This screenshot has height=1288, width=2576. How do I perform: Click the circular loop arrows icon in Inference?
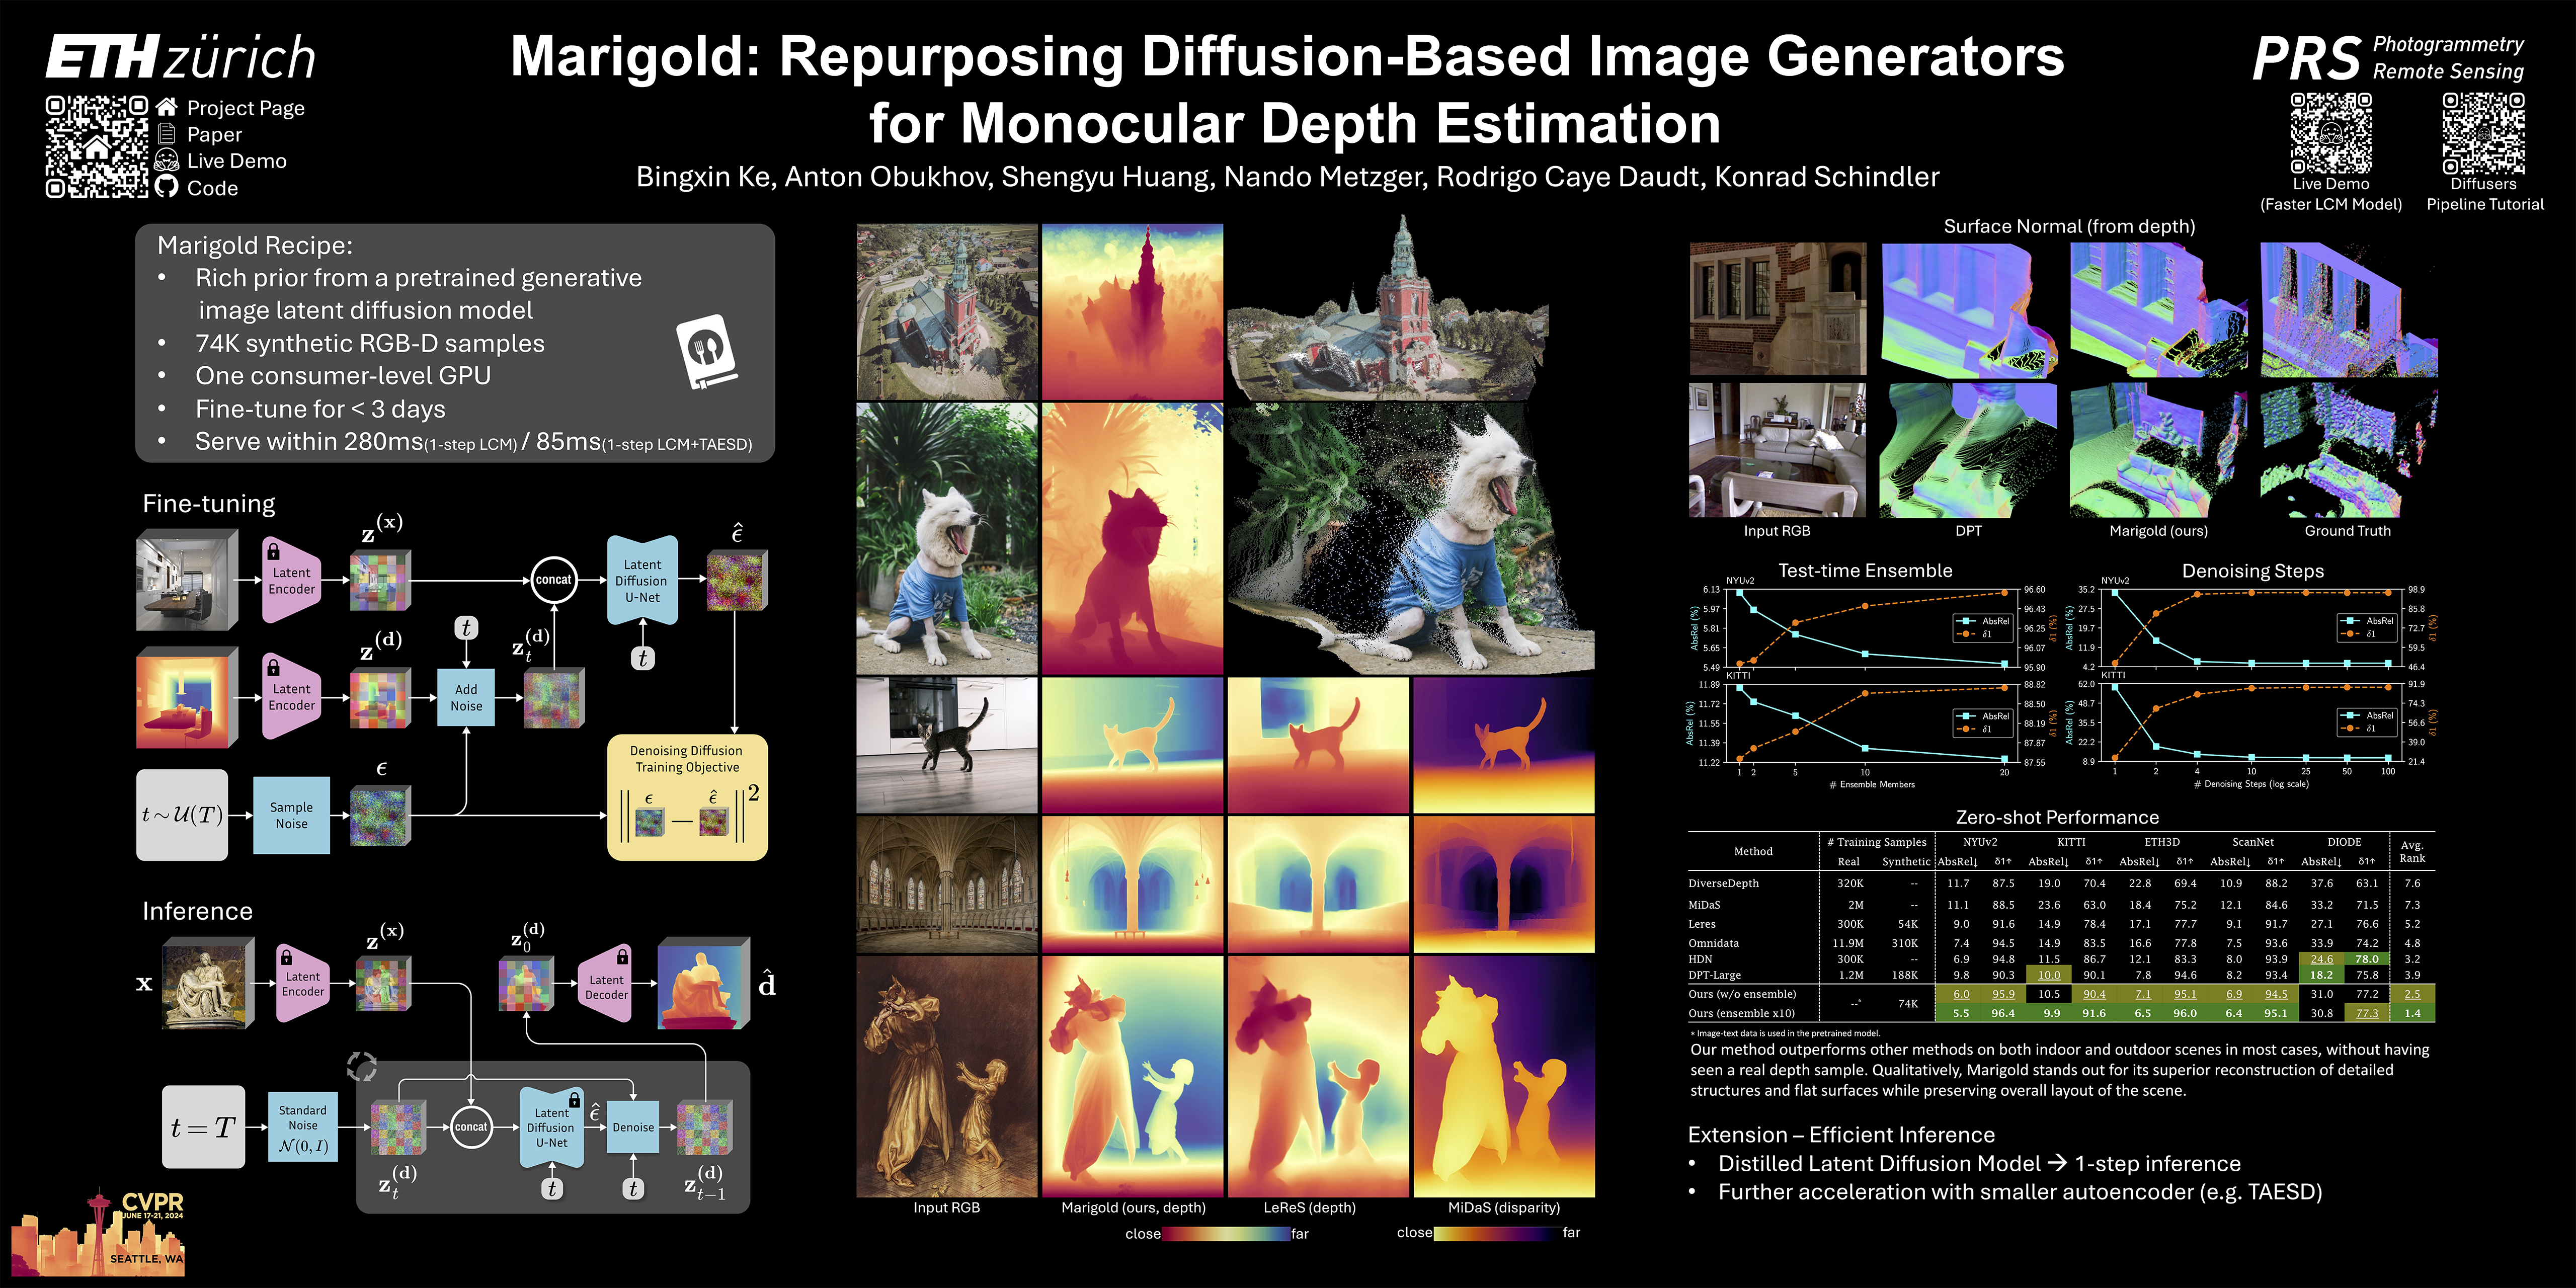click(x=362, y=1066)
